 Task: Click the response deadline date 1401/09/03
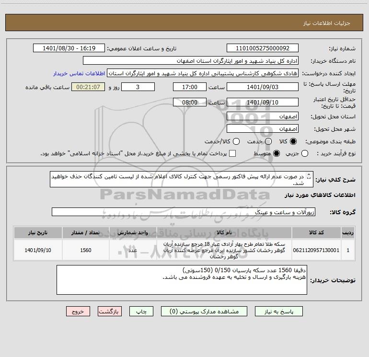tap(263, 87)
